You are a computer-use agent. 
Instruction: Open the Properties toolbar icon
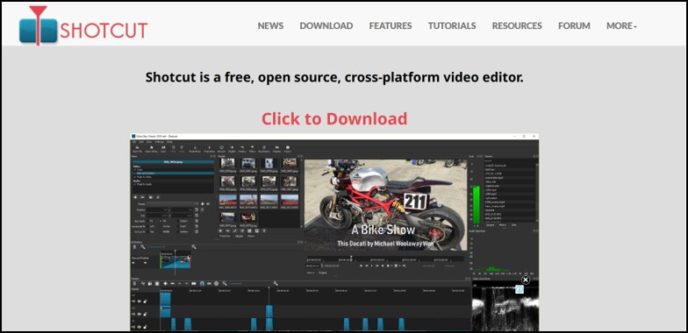(209, 147)
